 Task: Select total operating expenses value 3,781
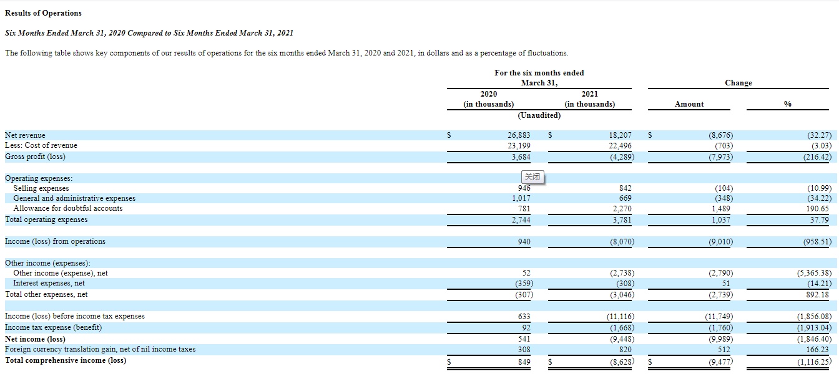tap(622, 219)
